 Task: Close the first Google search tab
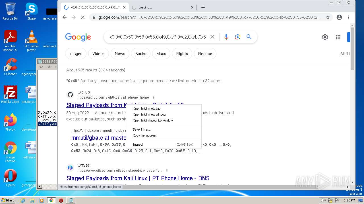click(x=124, y=7)
